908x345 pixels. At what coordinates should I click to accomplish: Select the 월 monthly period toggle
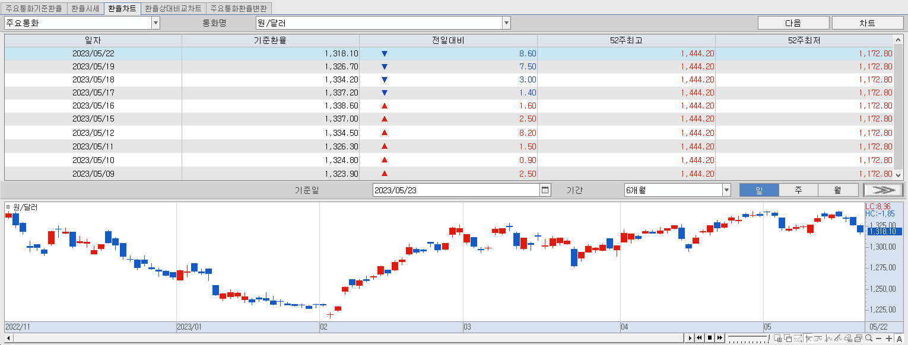837,190
